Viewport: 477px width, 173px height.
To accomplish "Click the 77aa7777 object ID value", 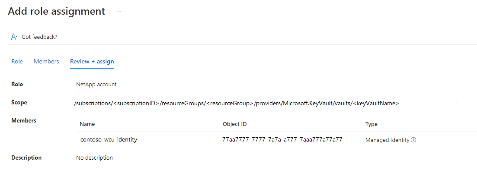I will [x=282, y=140].
